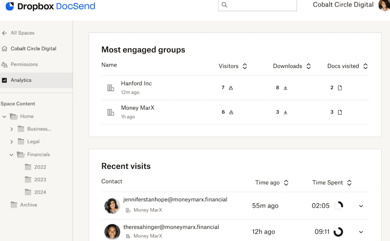Expand the Business folder in tree
Viewport: 390px width, 241px height.
pos(12,129)
